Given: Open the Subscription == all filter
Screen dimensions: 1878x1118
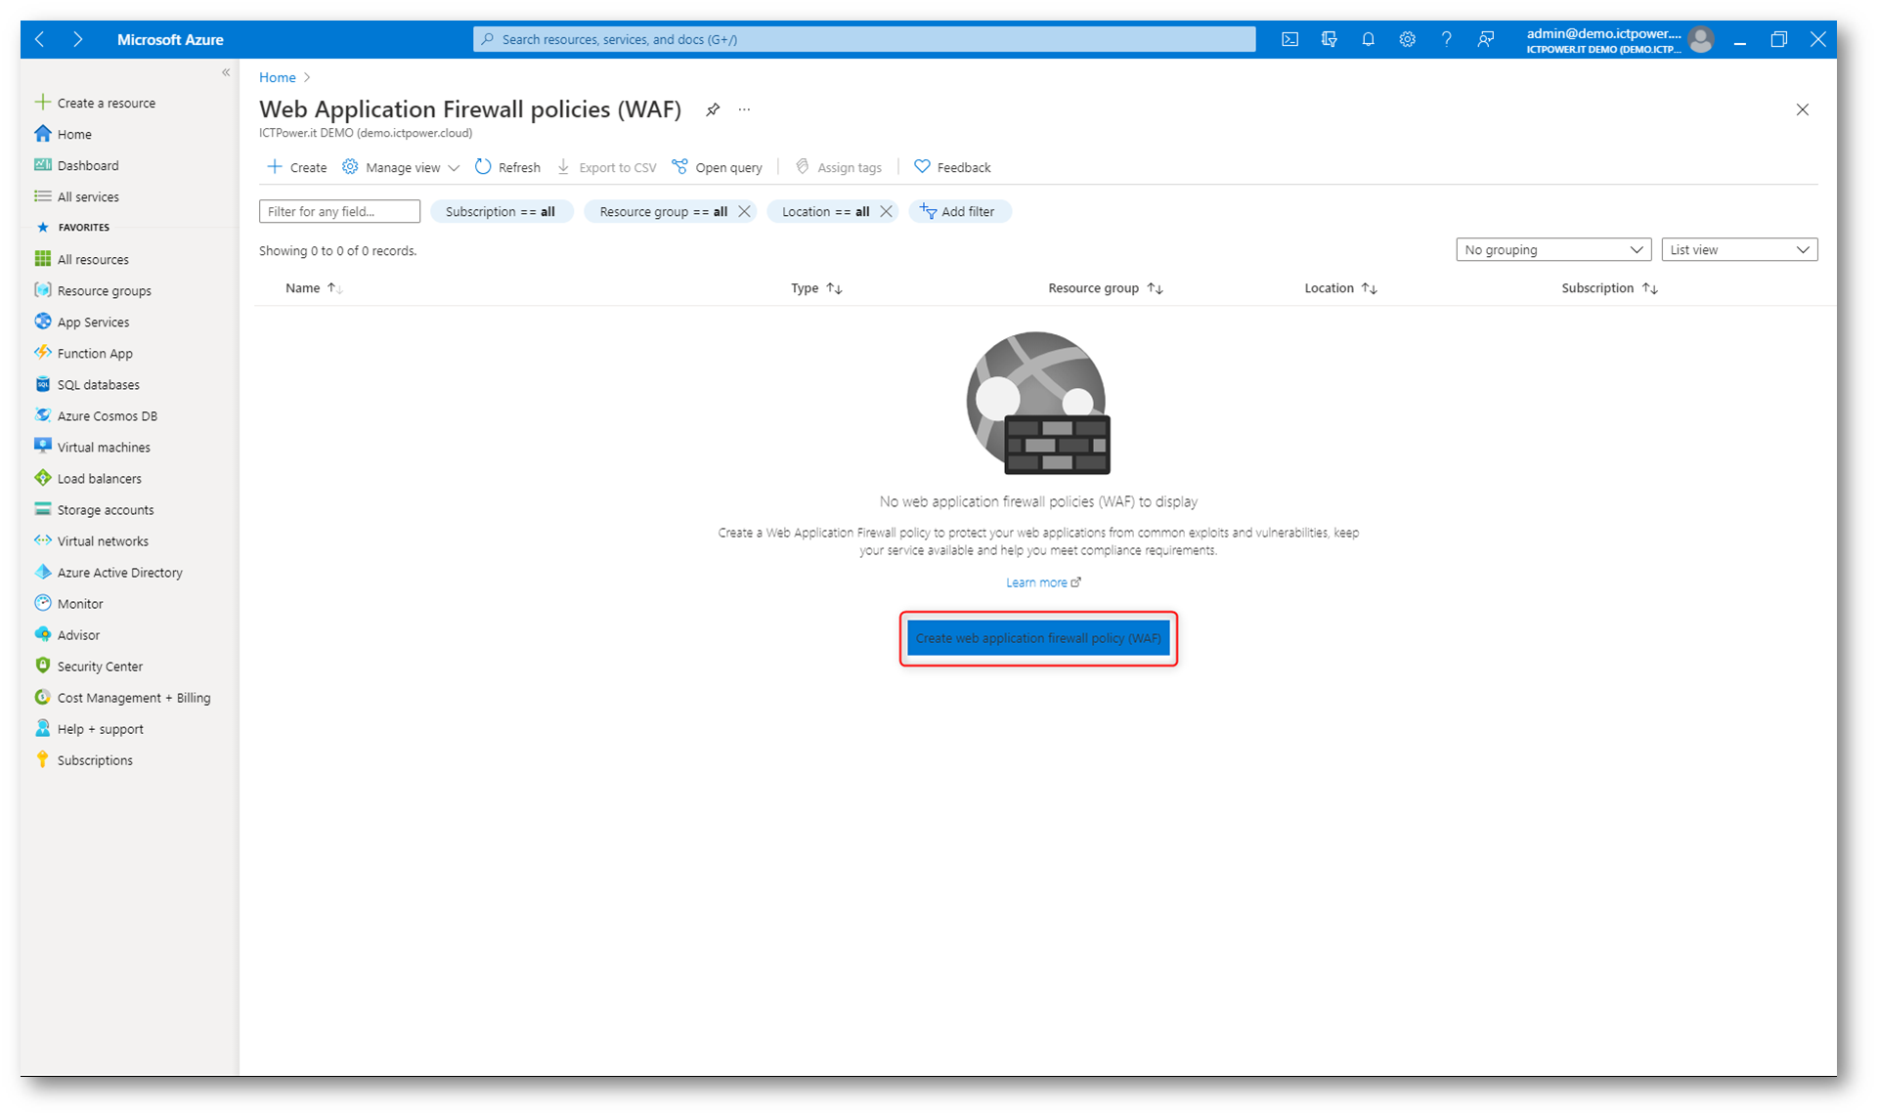Looking at the screenshot, I should point(501,211).
